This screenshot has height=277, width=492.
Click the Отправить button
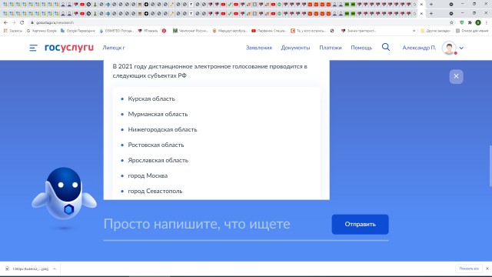pos(361,224)
